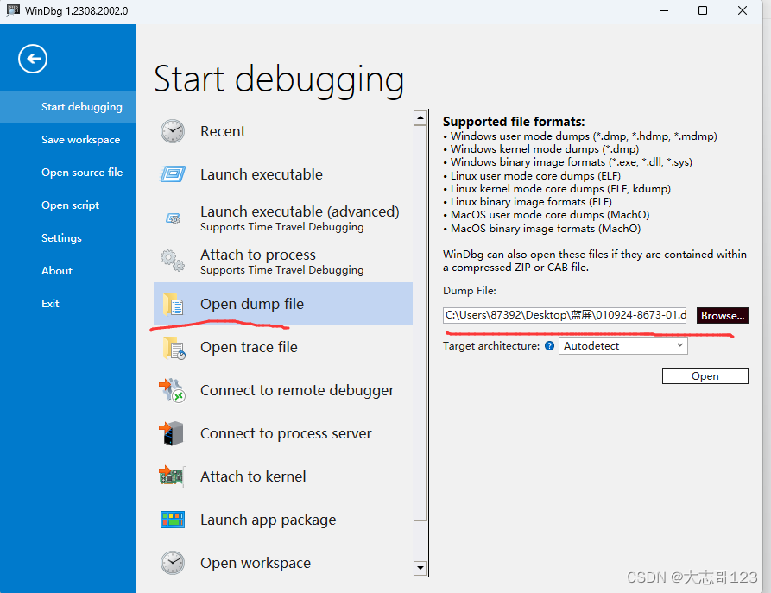Image resolution: width=771 pixels, height=593 pixels.
Task: Click the list scrollbar down arrow
Action: click(420, 569)
